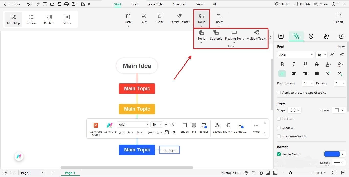Open the Arial font family dropdown

click(x=295, y=54)
